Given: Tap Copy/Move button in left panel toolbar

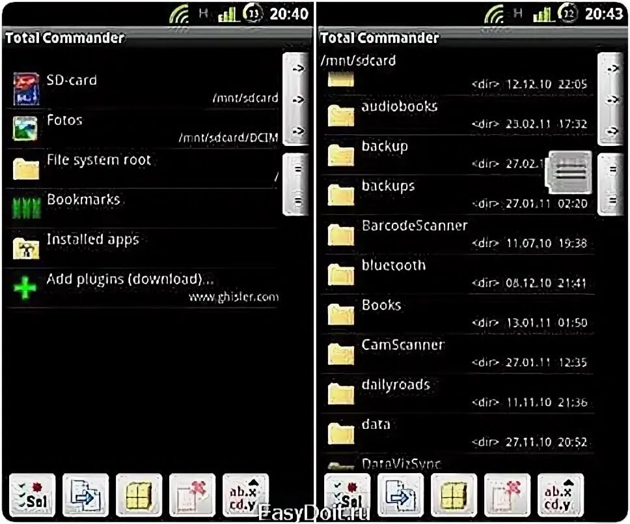Looking at the screenshot, I should (x=85, y=495).
